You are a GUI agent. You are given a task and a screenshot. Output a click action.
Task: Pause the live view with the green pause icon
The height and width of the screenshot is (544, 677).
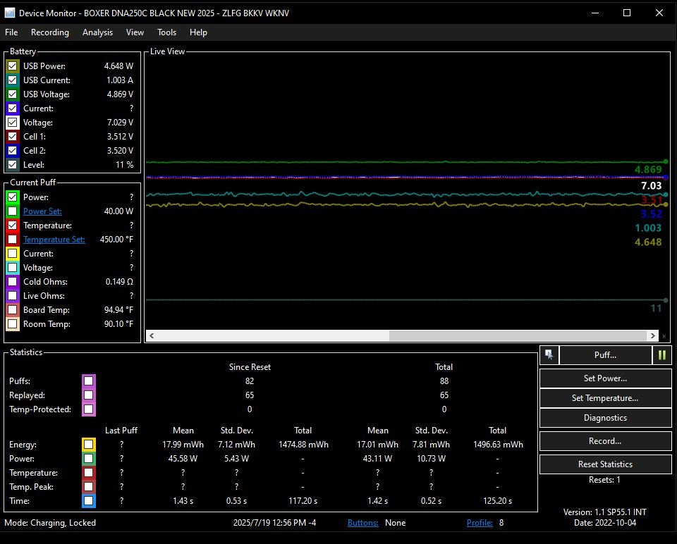click(662, 355)
